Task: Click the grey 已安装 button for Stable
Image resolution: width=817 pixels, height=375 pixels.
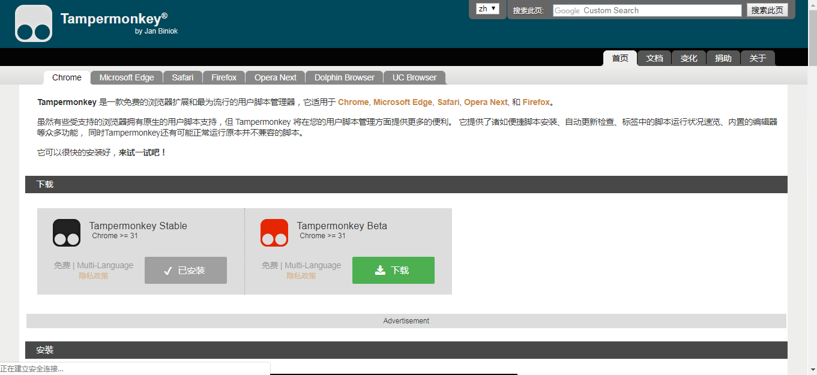Action: pos(185,271)
